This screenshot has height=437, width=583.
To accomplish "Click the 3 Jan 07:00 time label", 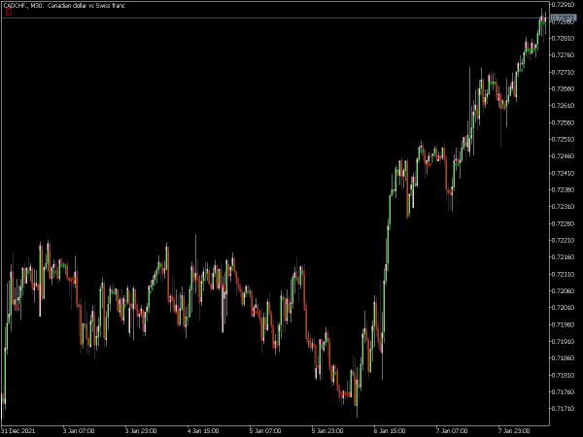I will (79, 431).
